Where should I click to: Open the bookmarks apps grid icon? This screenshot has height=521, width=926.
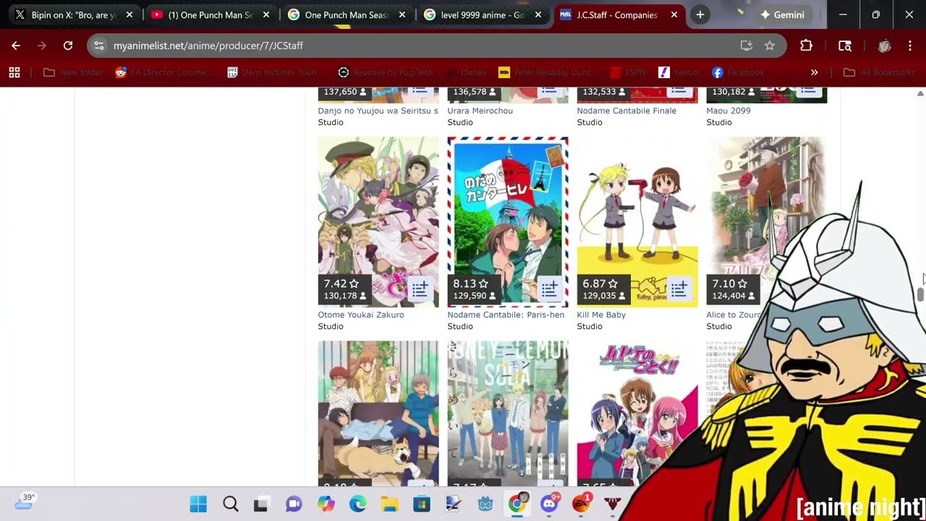[x=14, y=72]
